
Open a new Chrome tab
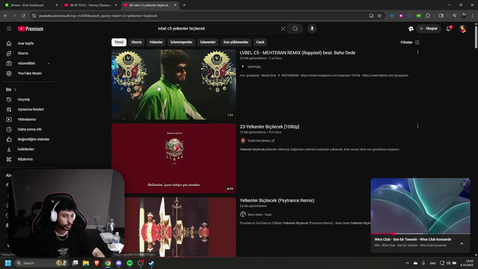[184, 5]
